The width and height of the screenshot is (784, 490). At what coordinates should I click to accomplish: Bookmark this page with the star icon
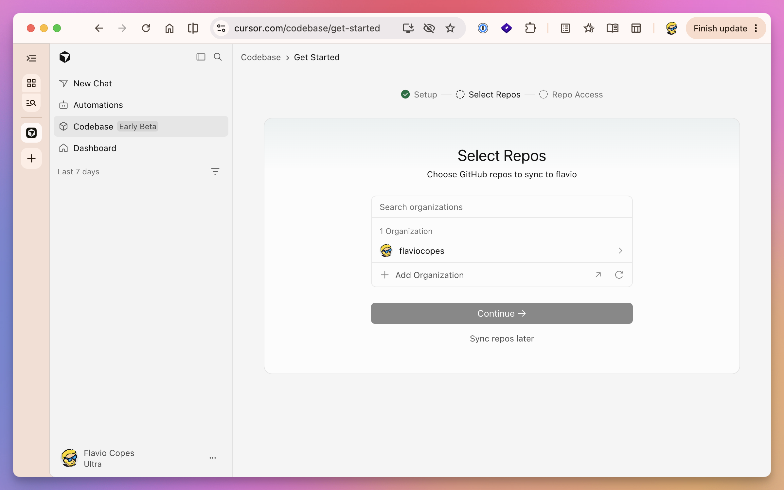click(450, 28)
